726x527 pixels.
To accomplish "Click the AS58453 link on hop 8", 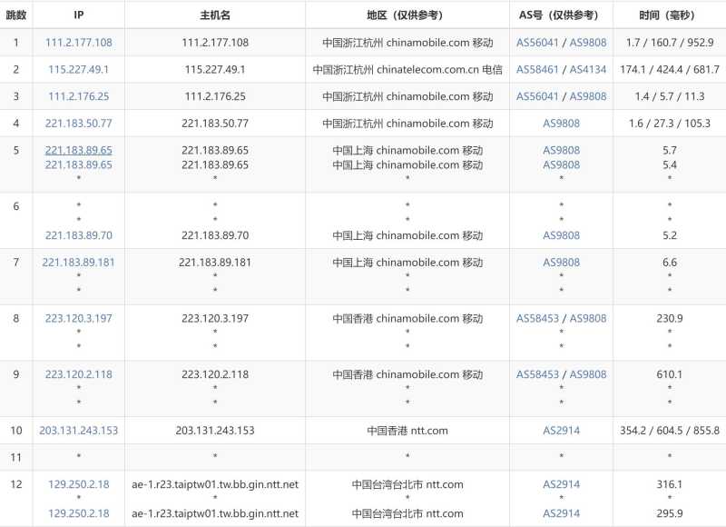I will pyautogui.click(x=539, y=320).
